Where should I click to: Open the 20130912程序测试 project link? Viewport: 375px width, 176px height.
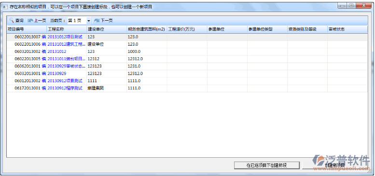click(65, 88)
